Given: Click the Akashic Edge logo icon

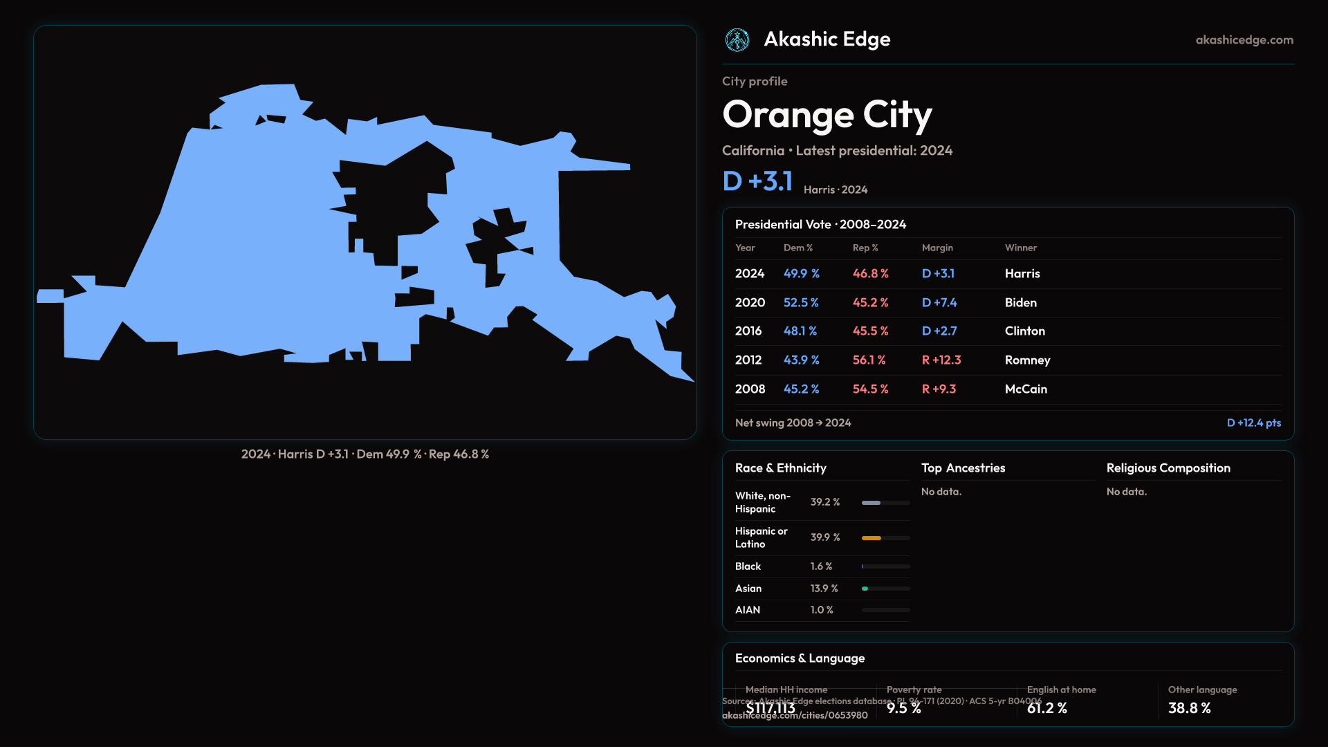Looking at the screenshot, I should point(737,40).
